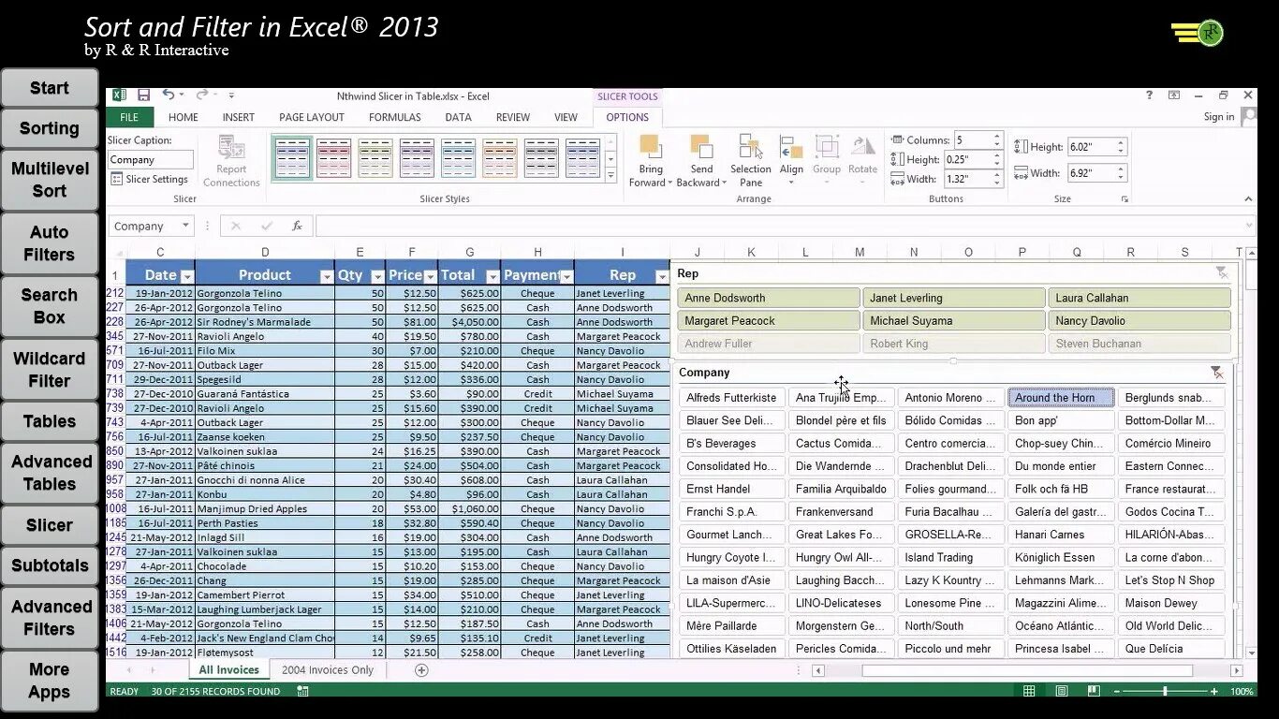Switch to Normal view in status bar
This screenshot has width=1279, height=719.
[1029, 691]
